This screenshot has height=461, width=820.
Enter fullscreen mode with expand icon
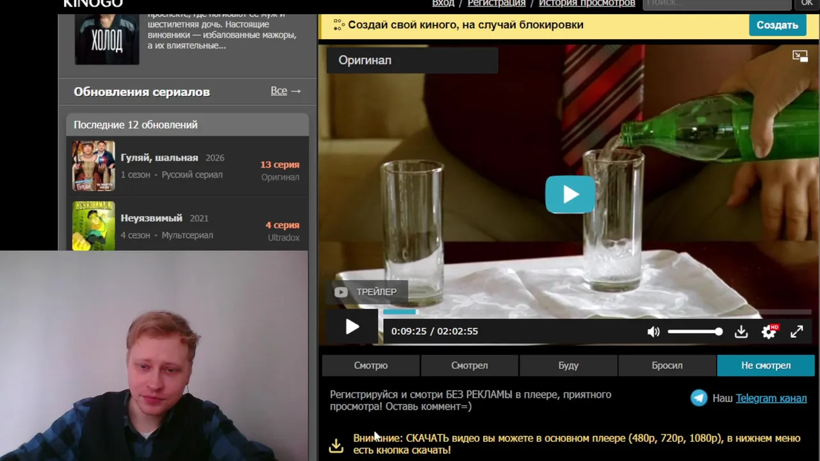[x=796, y=331]
